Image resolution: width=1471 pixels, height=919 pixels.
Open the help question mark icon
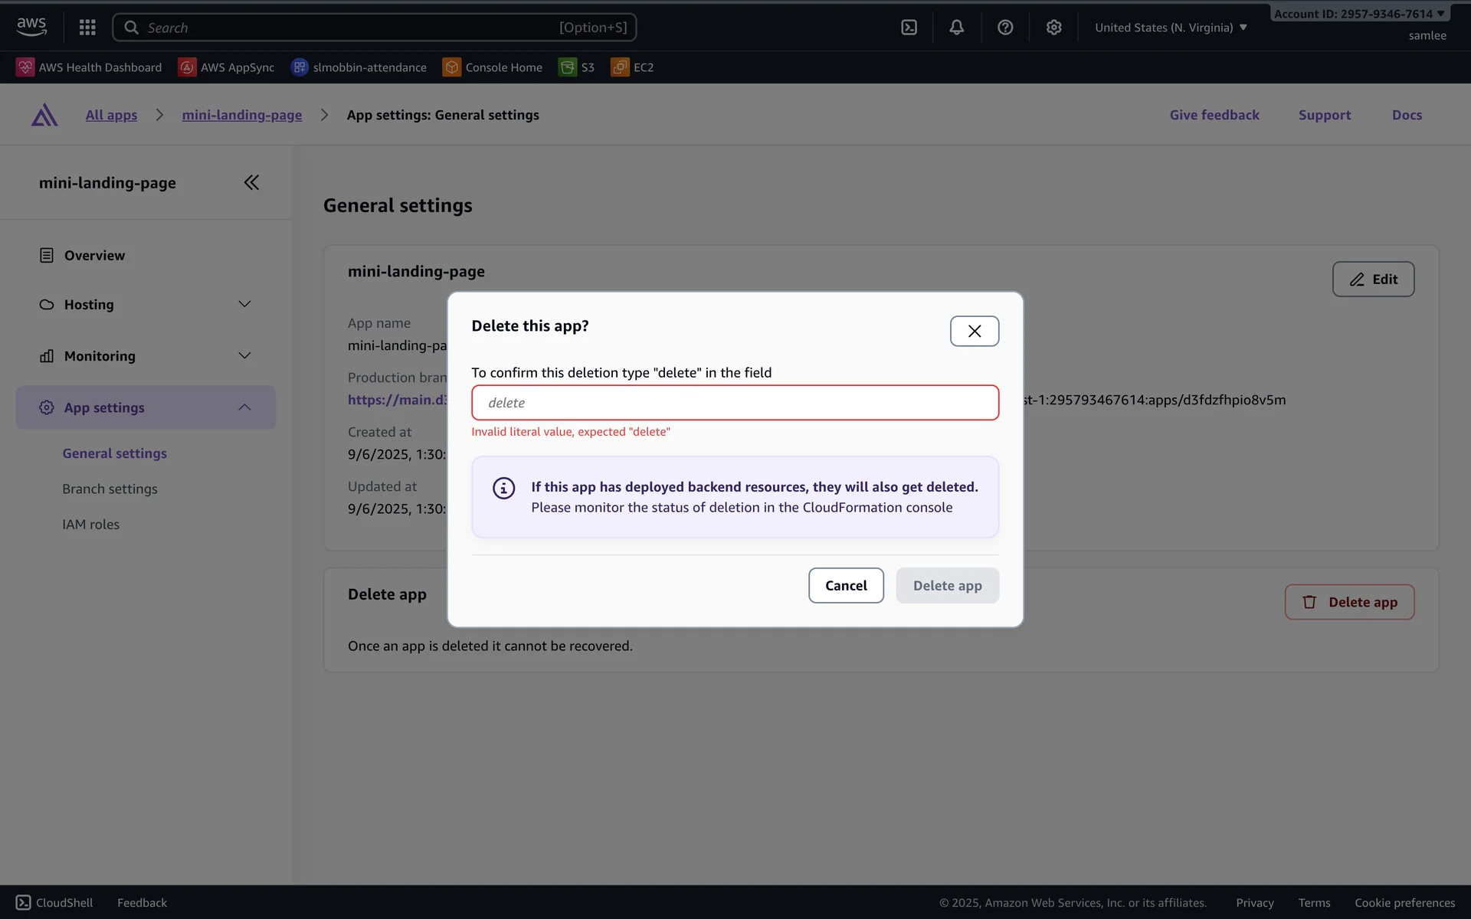[1005, 28]
